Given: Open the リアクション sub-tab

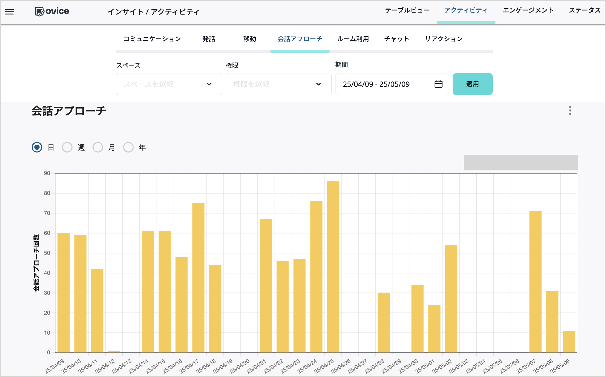Looking at the screenshot, I should (x=444, y=39).
